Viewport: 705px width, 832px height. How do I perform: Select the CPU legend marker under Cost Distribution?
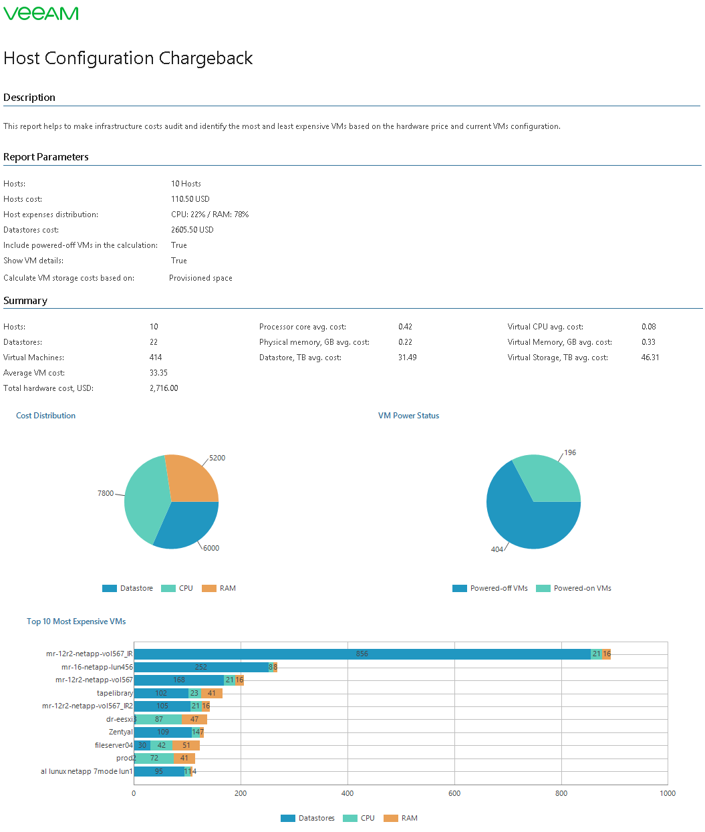coord(167,588)
